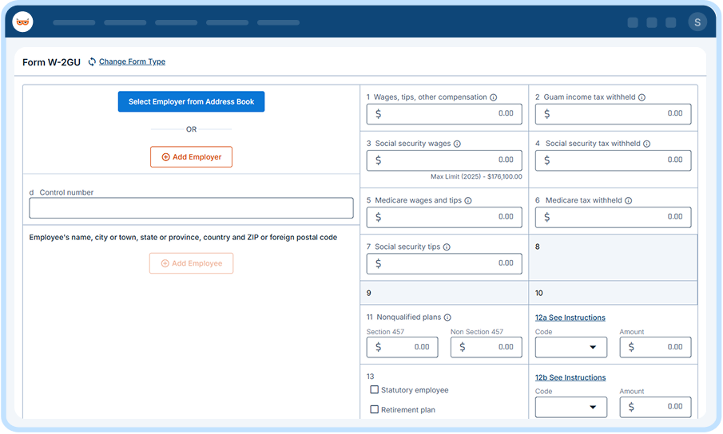The image size is (723, 434).
Task: Show info for Nonqualified plans
Action: (447, 318)
